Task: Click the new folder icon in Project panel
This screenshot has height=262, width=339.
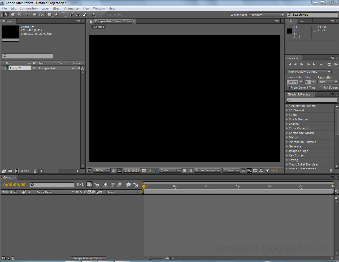Action: tap(10, 171)
